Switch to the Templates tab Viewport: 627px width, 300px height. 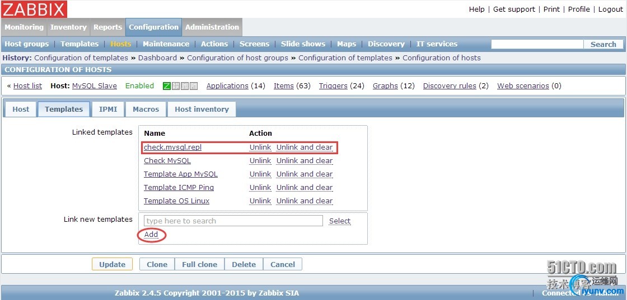tap(64, 109)
